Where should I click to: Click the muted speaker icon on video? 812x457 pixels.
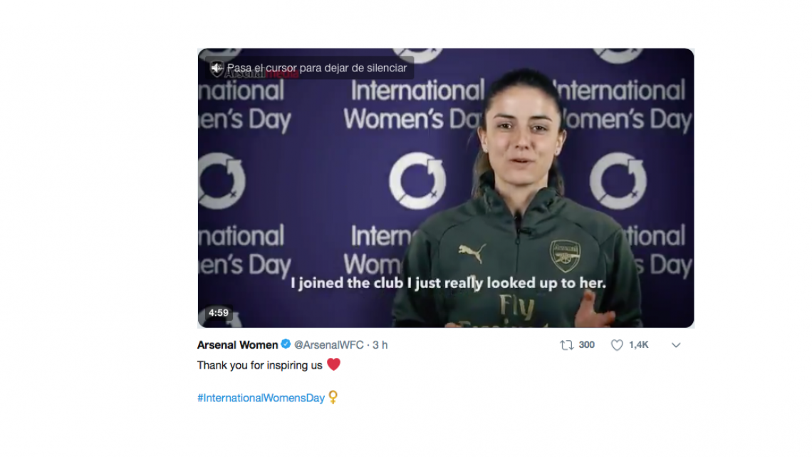click(x=217, y=68)
